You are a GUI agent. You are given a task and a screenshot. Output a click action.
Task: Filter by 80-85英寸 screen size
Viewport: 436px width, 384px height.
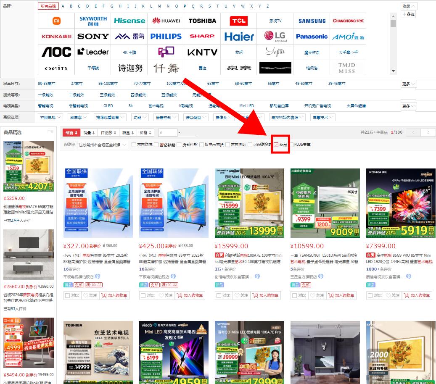[46, 84]
